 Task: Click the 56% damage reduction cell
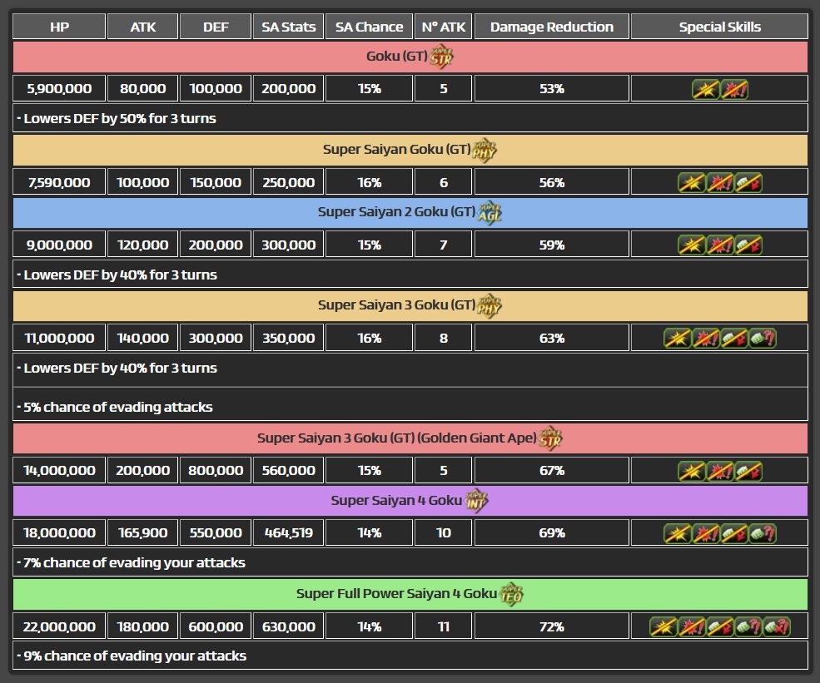point(552,182)
